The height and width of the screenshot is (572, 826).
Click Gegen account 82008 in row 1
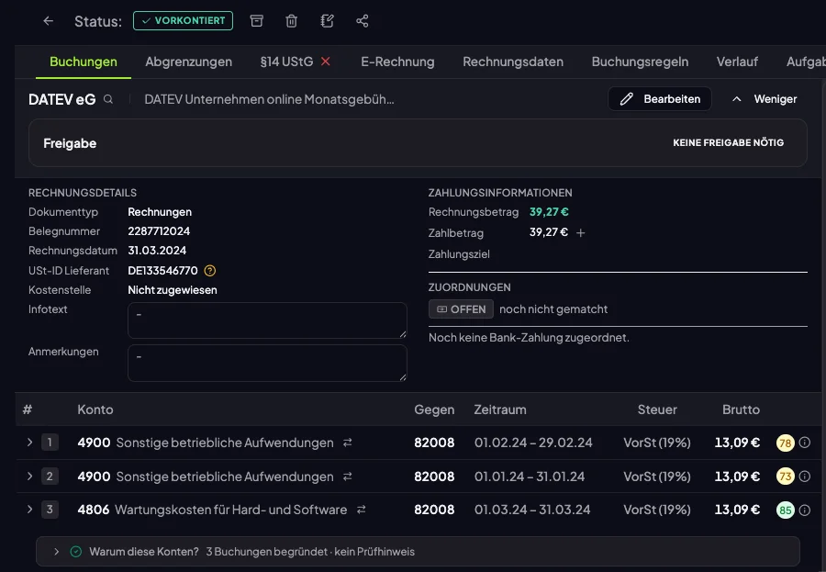click(434, 443)
